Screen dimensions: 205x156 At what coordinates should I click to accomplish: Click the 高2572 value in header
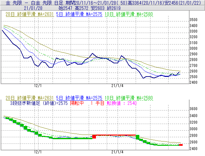click(x=81, y=8)
